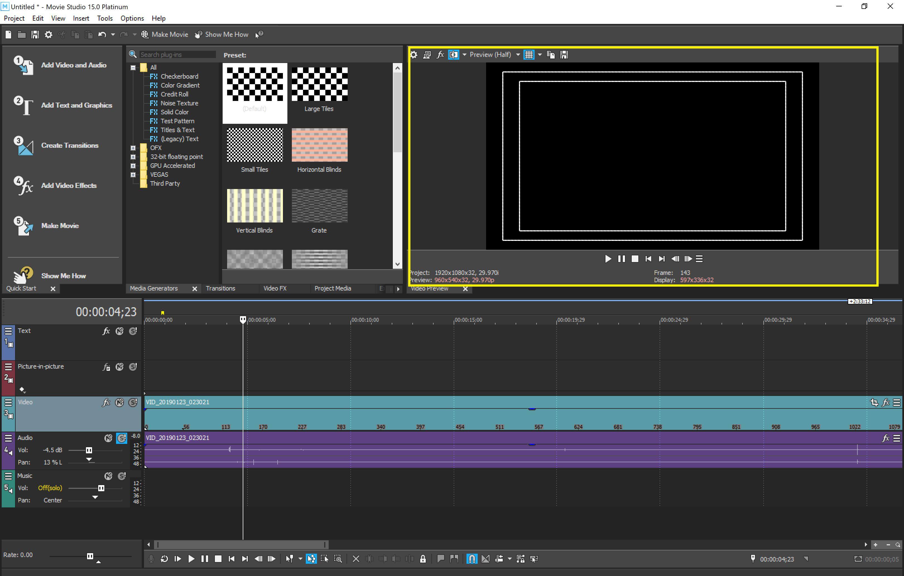Image resolution: width=904 pixels, height=576 pixels.
Task: Open Project Properties gear in main toolbar
Action: (49, 35)
